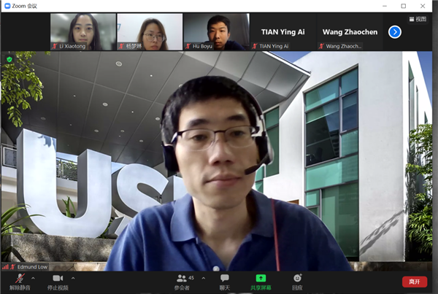Switch view layout (视图)
438x294 pixels.
[417, 19]
